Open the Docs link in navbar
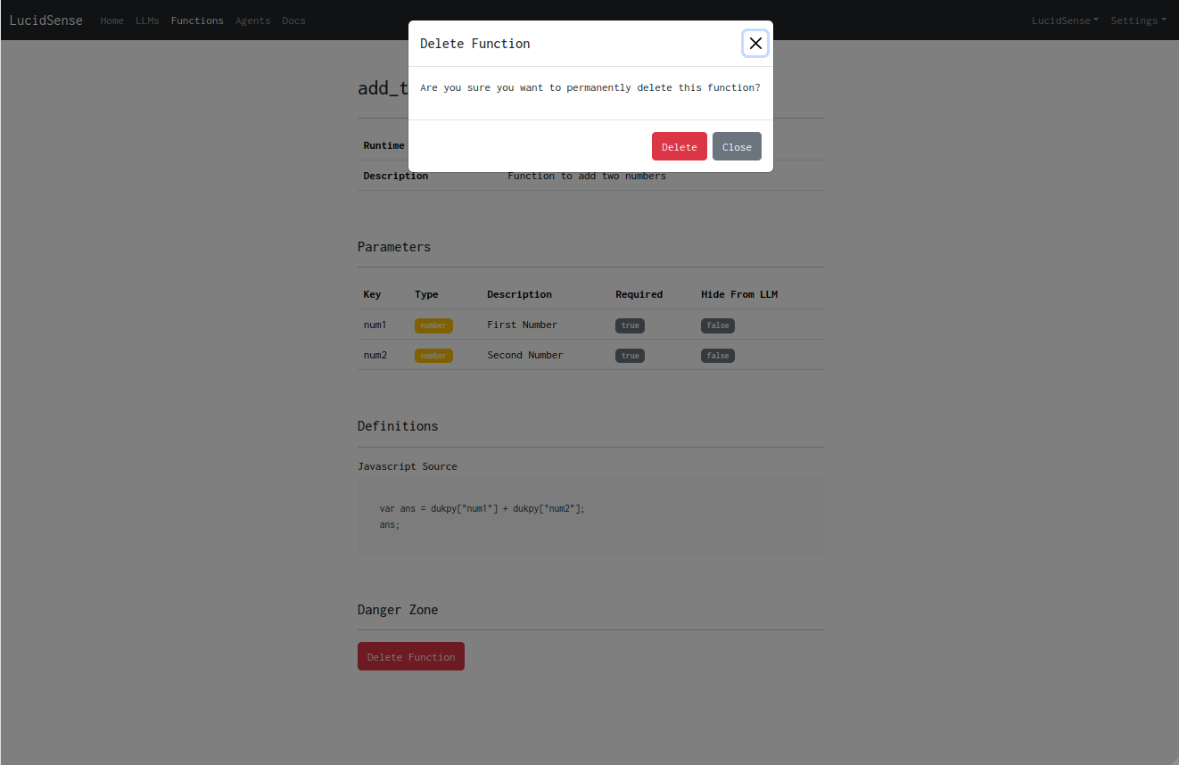Viewport: 1179px width, 765px height. (x=293, y=21)
